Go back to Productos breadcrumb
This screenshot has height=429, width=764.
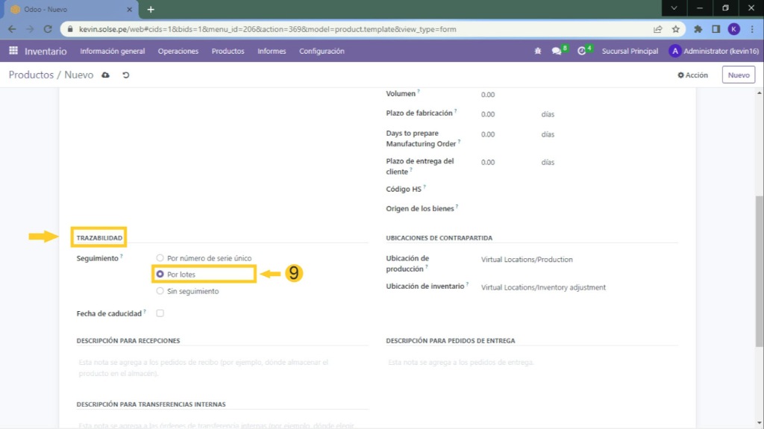click(x=31, y=75)
